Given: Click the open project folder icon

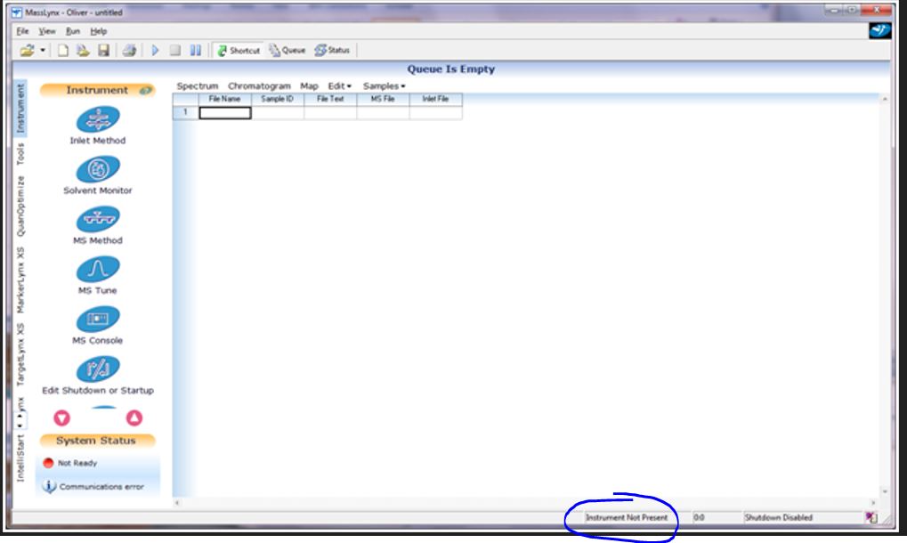Looking at the screenshot, I should click(27, 51).
